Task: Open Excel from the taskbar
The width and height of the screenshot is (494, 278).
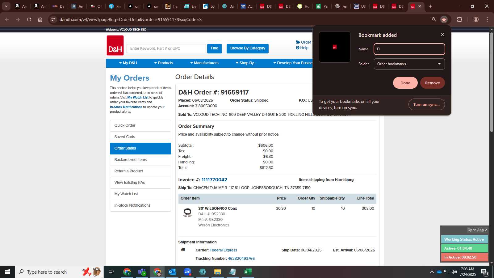Action: 248,272
